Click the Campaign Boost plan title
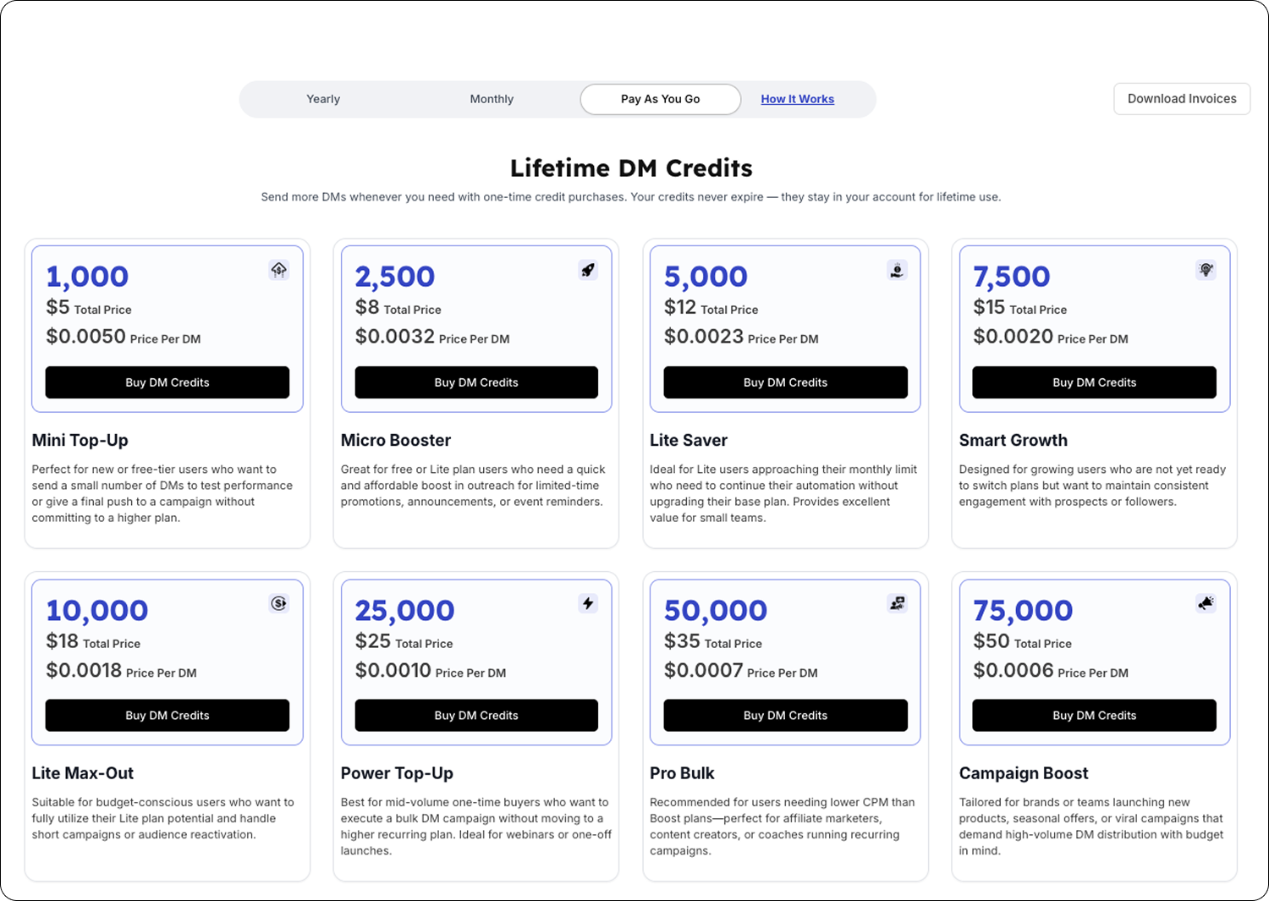Image resolution: width=1269 pixels, height=901 pixels. [1024, 773]
